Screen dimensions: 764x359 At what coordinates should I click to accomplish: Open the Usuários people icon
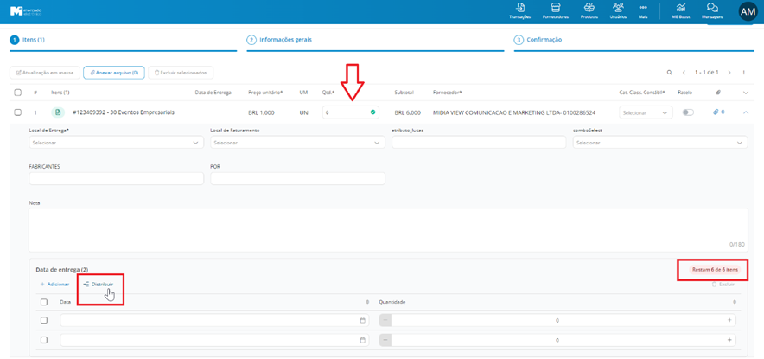[x=618, y=7]
